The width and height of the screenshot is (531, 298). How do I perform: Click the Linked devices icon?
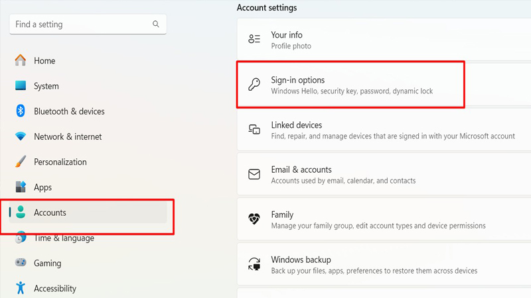click(x=254, y=129)
